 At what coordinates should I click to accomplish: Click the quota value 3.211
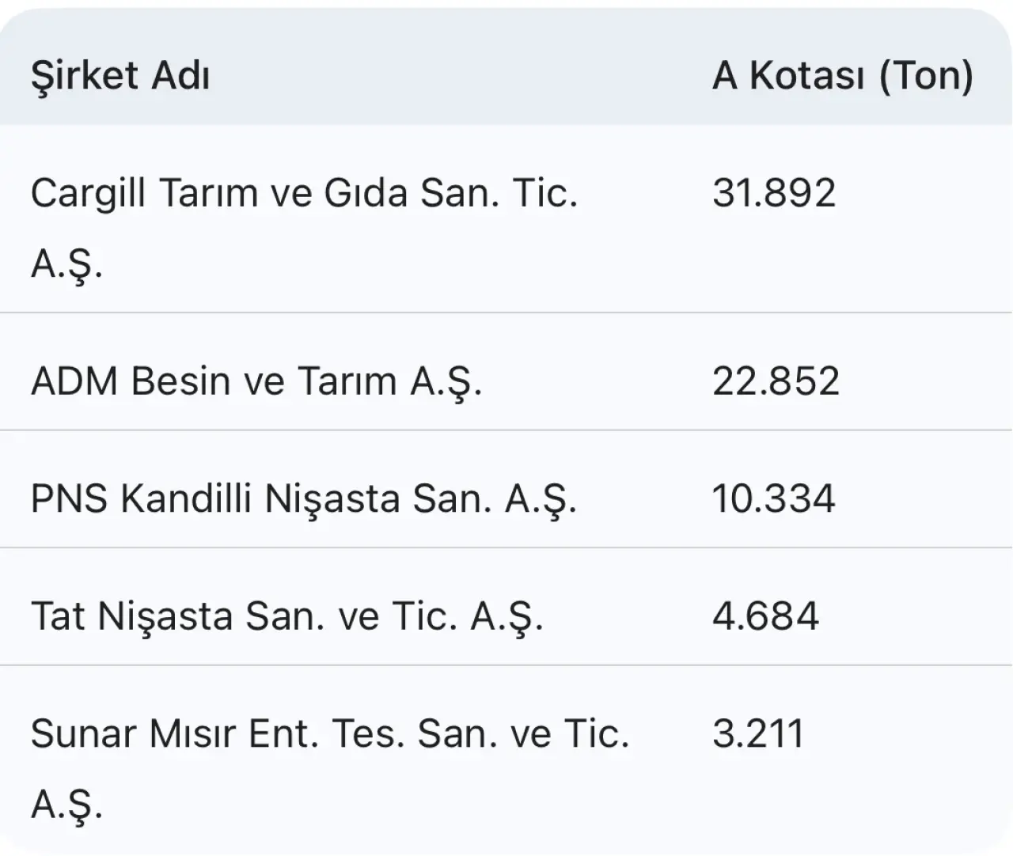[x=757, y=734]
